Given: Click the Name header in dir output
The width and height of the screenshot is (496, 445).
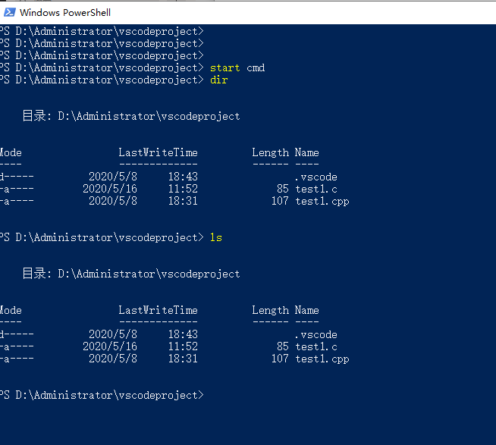Looking at the screenshot, I should 307,153.
